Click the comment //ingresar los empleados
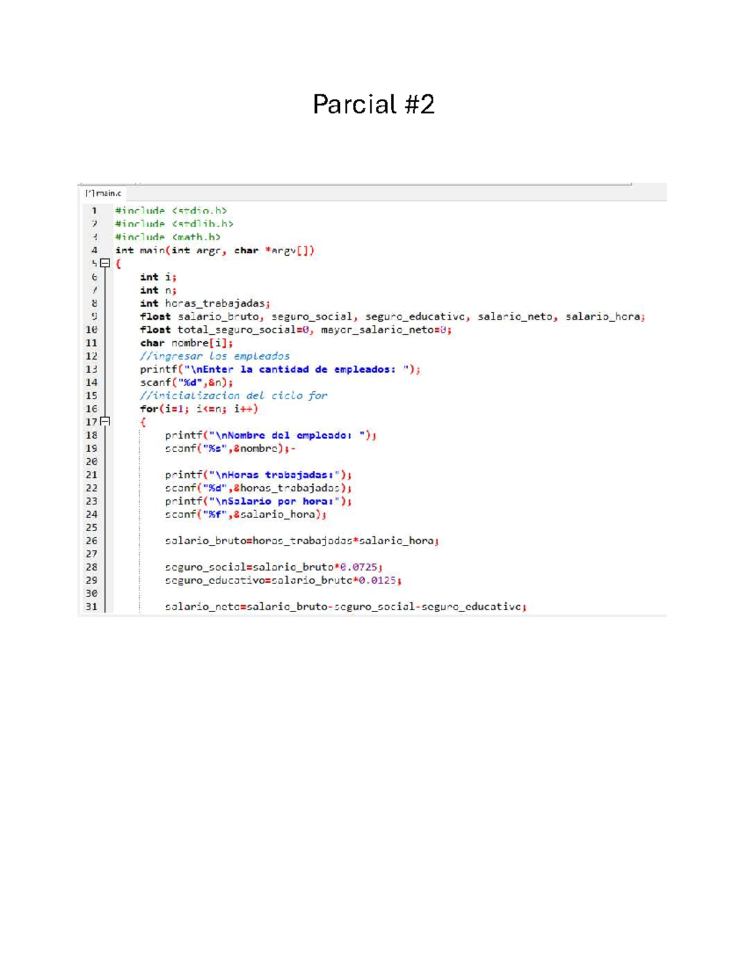This screenshot has width=747, height=967. [x=215, y=356]
